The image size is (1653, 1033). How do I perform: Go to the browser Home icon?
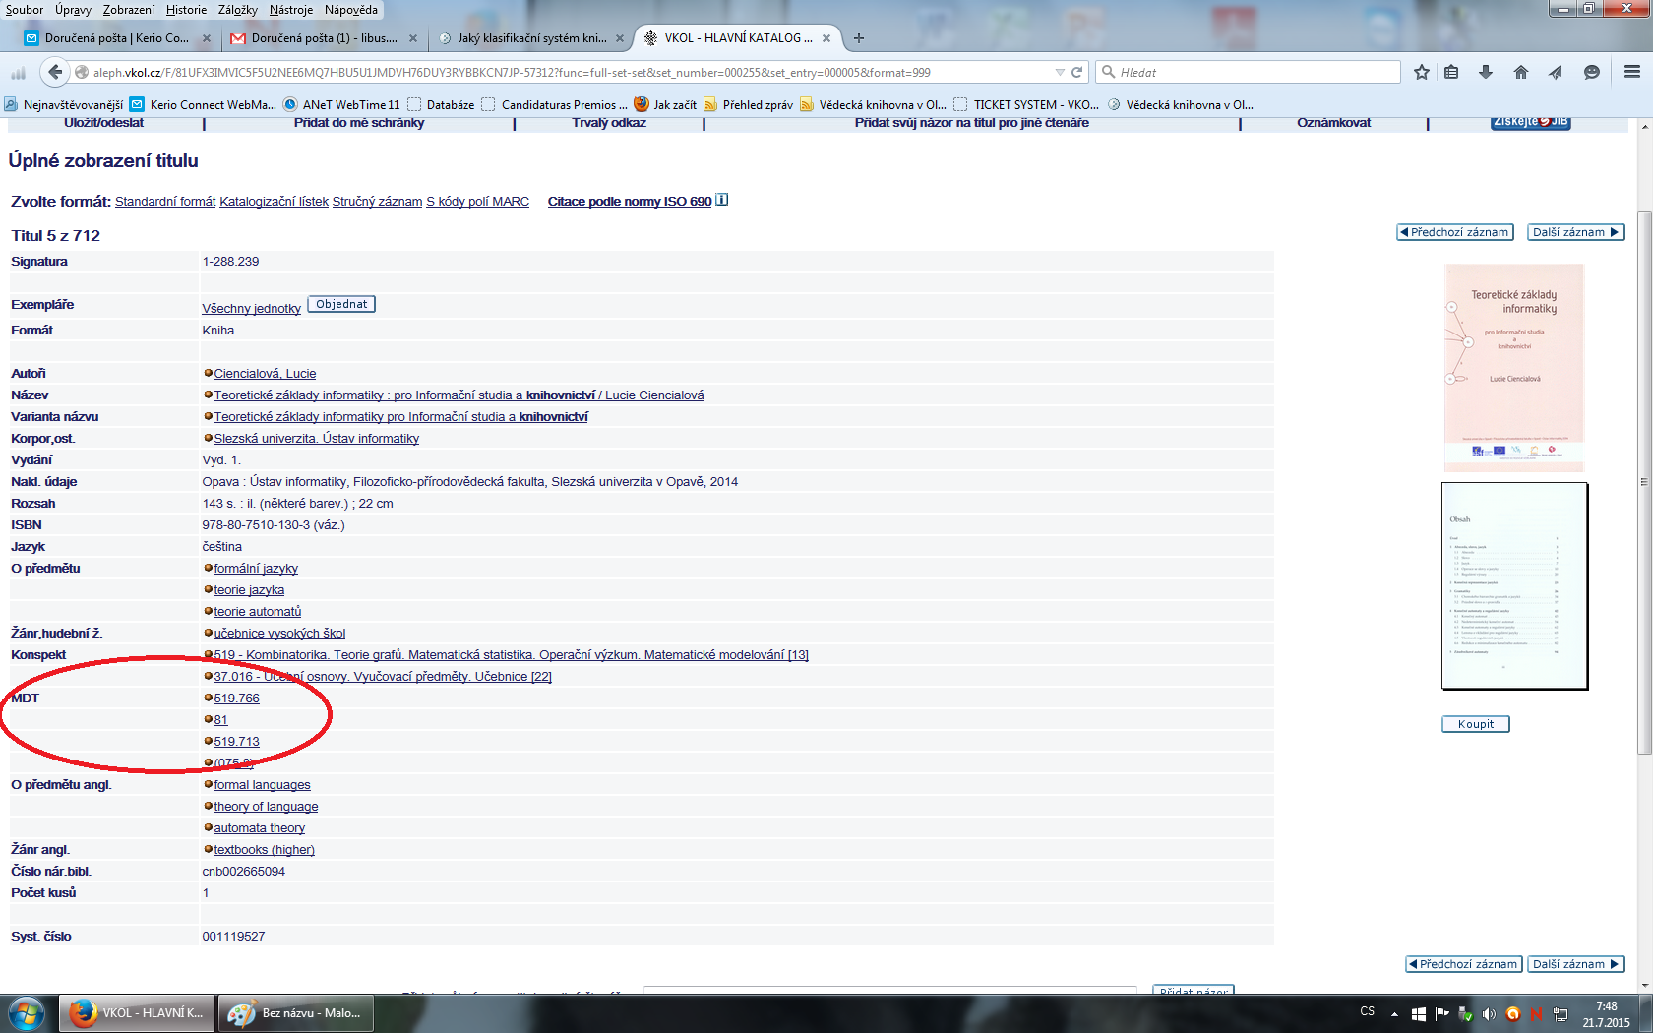click(1521, 72)
